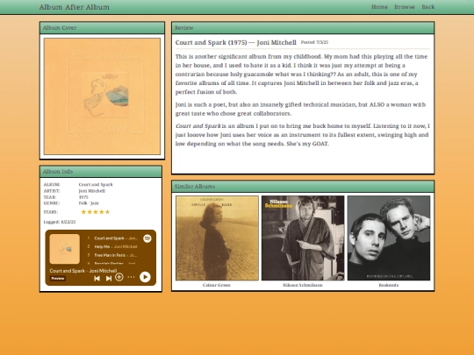Click the 'Logged: 8/22/25' text

(x=60, y=222)
